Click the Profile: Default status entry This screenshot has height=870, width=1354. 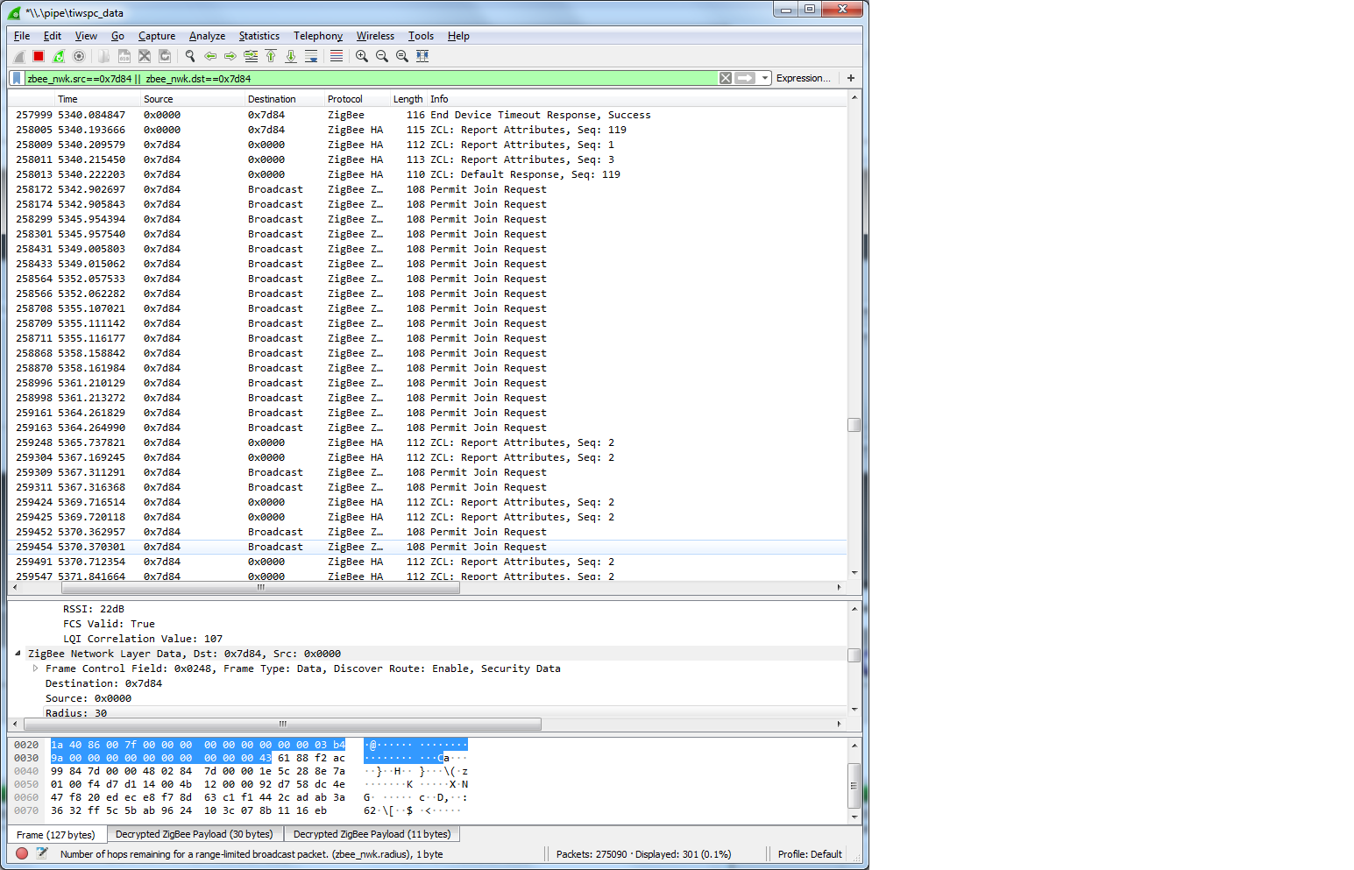click(810, 854)
